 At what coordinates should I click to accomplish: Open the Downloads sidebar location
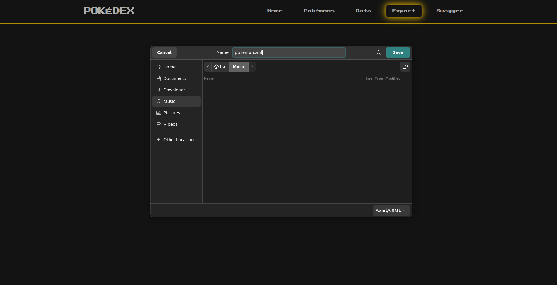pyautogui.click(x=176, y=90)
